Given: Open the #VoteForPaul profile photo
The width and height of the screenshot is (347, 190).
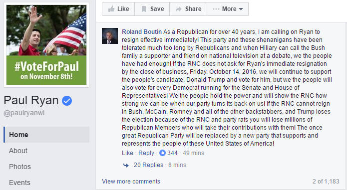Looking at the screenshot, I should tap(46, 45).
